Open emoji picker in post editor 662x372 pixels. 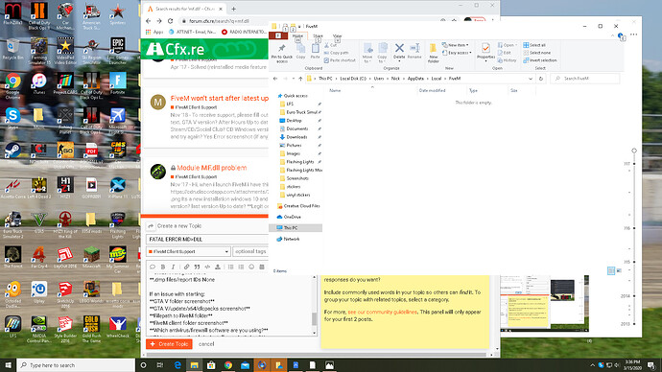tap(251, 267)
